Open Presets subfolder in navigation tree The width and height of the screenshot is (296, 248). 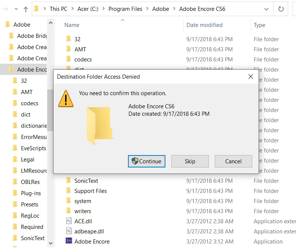click(30, 204)
